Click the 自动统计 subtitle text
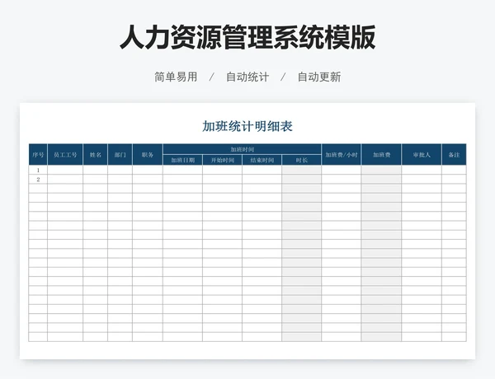 pos(247,77)
